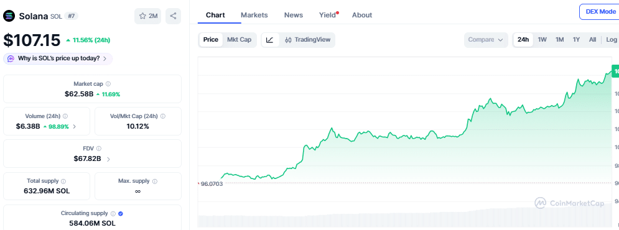
Task: Select the 1M time range
Action: point(559,40)
